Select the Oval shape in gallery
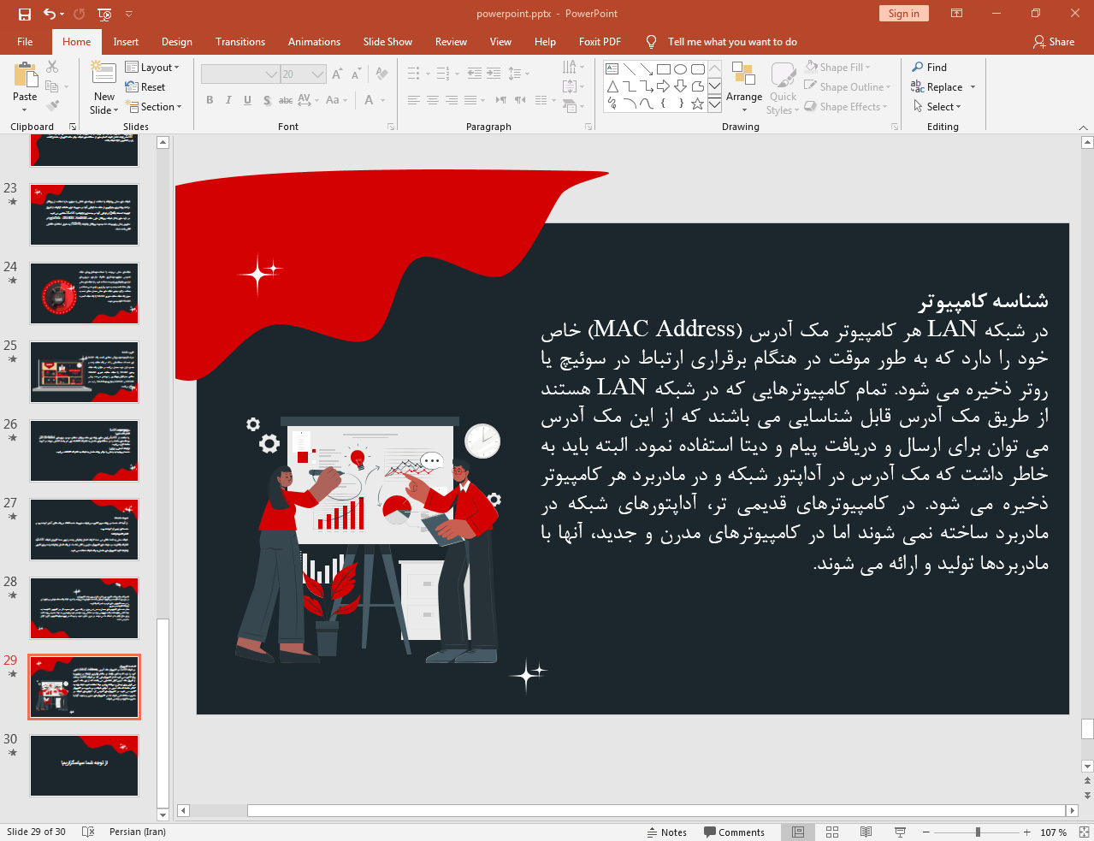 pos(681,69)
